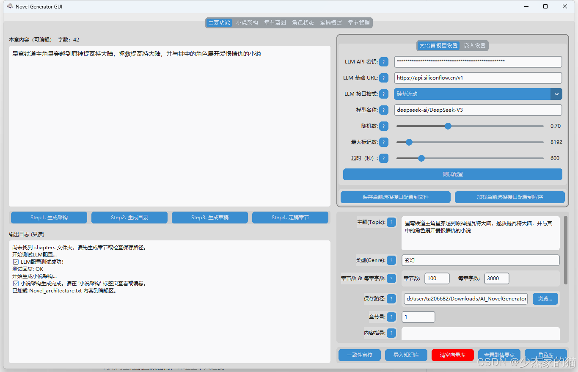
Task: Click Step2. 生成目录 button
Action: coord(129,218)
